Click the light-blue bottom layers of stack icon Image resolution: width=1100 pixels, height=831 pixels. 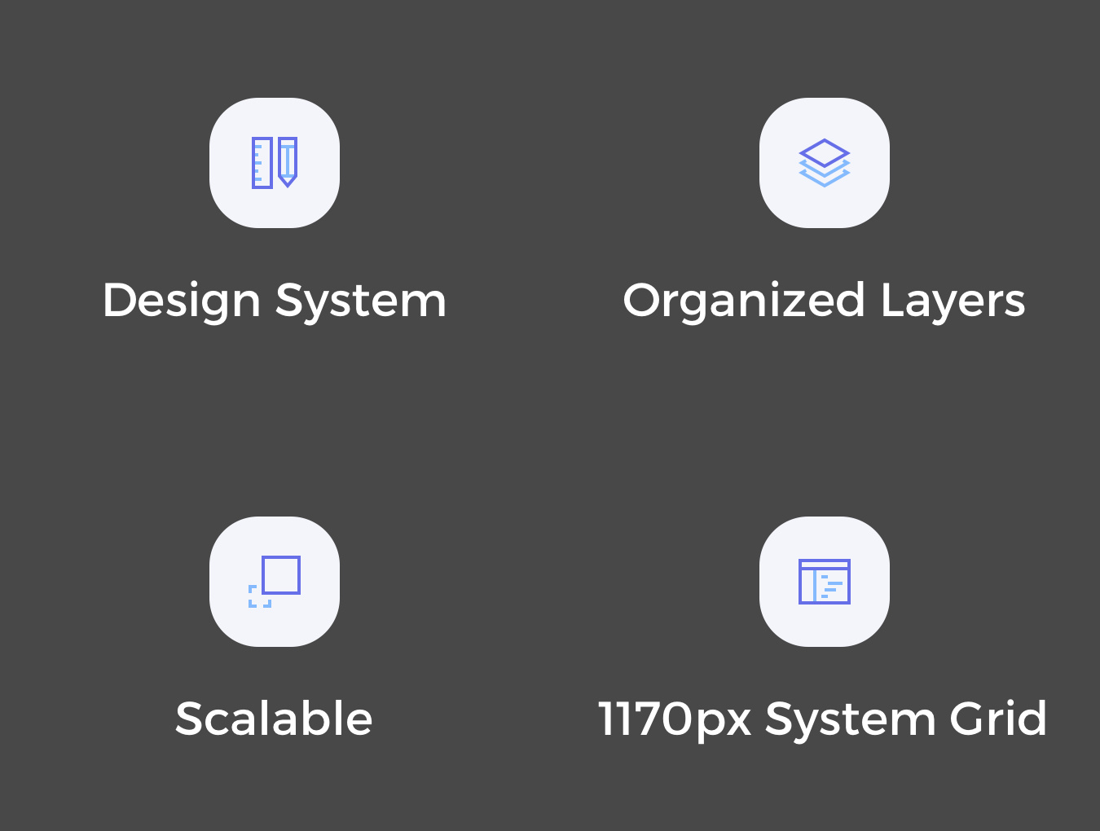click(x=824, y=174)
